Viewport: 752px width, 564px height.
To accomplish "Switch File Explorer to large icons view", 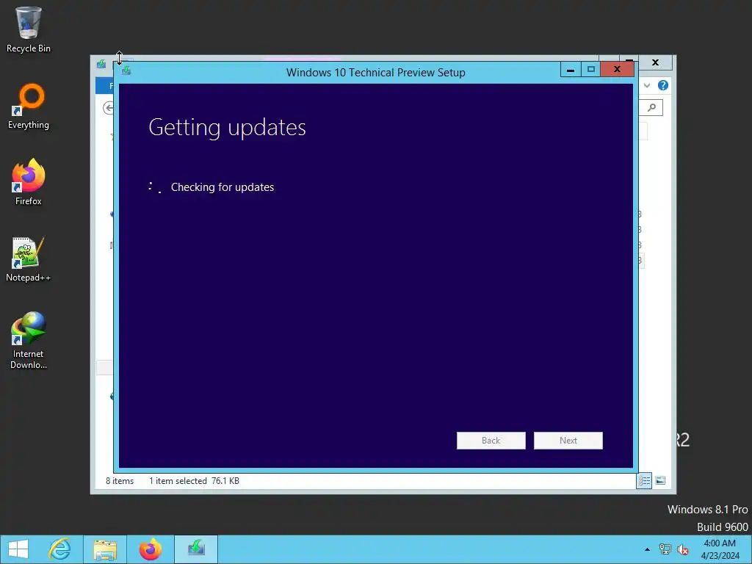I will 660,480.
